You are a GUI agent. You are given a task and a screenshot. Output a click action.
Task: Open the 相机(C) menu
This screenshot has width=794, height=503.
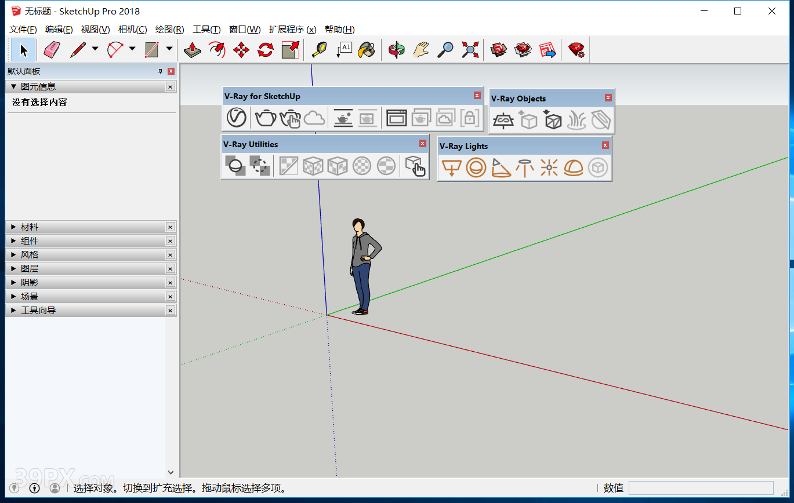coord(132,30)
